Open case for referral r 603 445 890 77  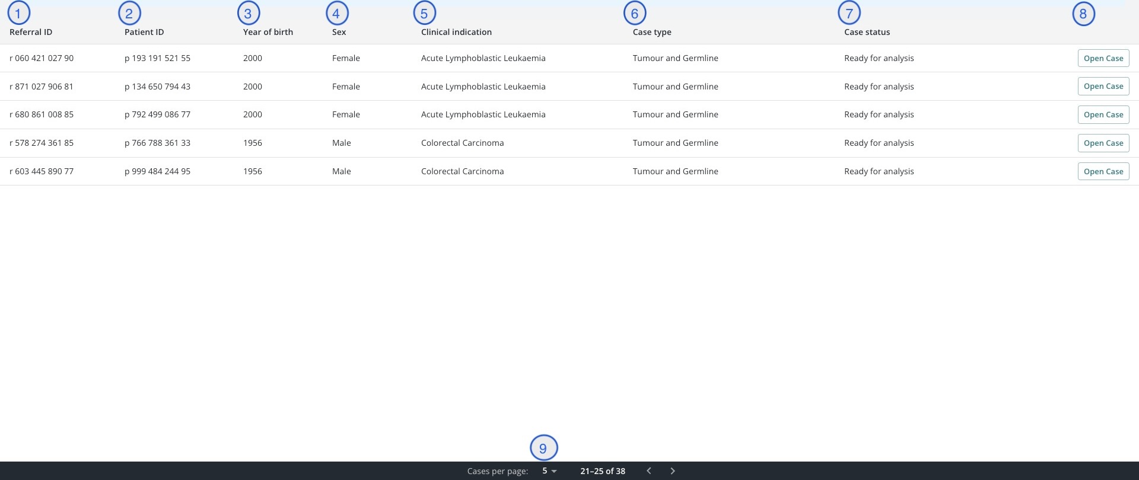coord(1103,171)
